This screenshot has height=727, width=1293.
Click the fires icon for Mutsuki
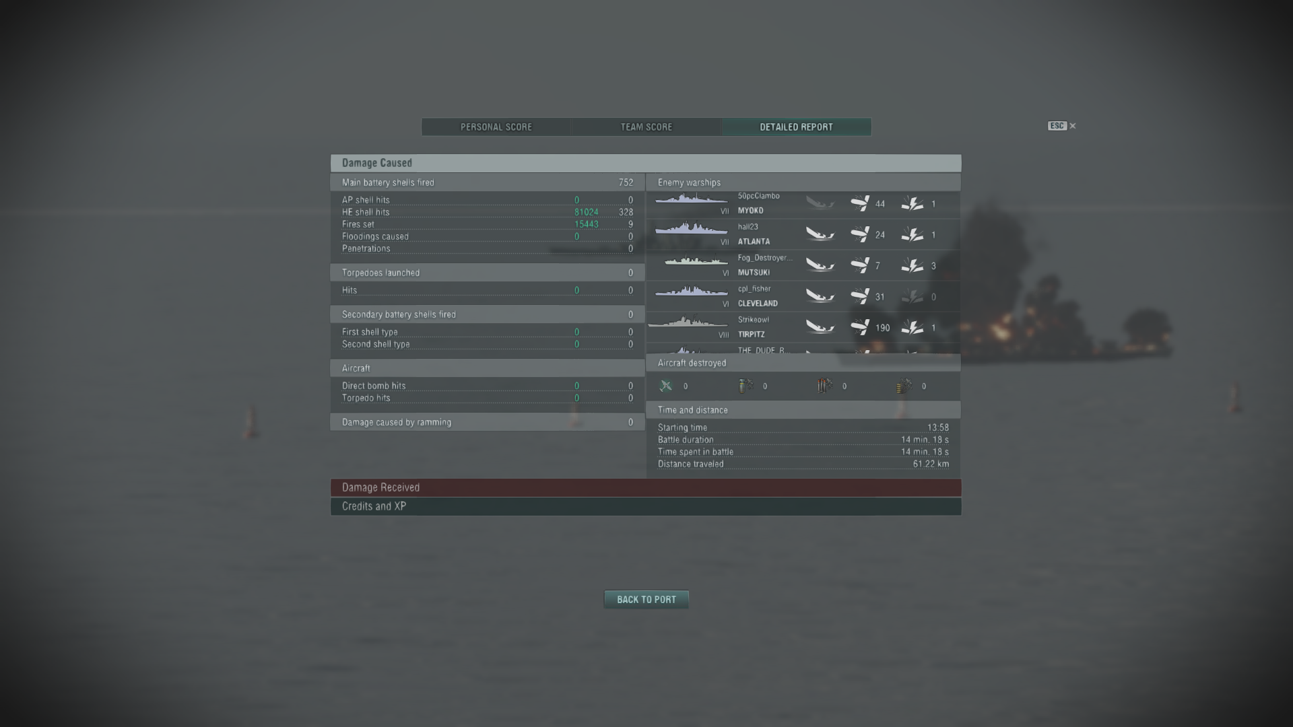(913, 265)
